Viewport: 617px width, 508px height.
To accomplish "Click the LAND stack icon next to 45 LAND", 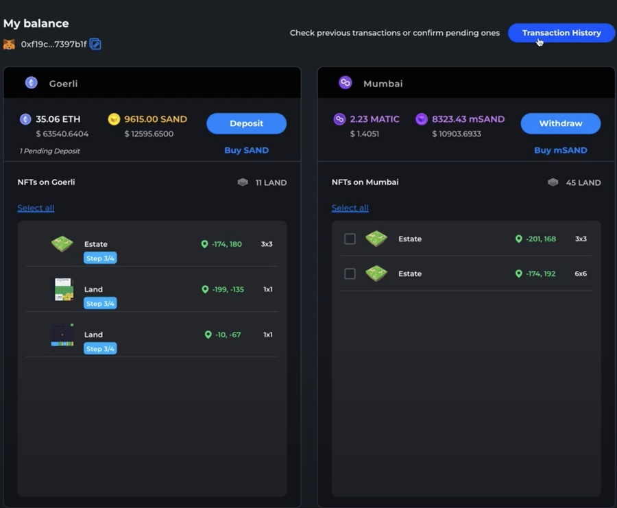I will point(553,182).
